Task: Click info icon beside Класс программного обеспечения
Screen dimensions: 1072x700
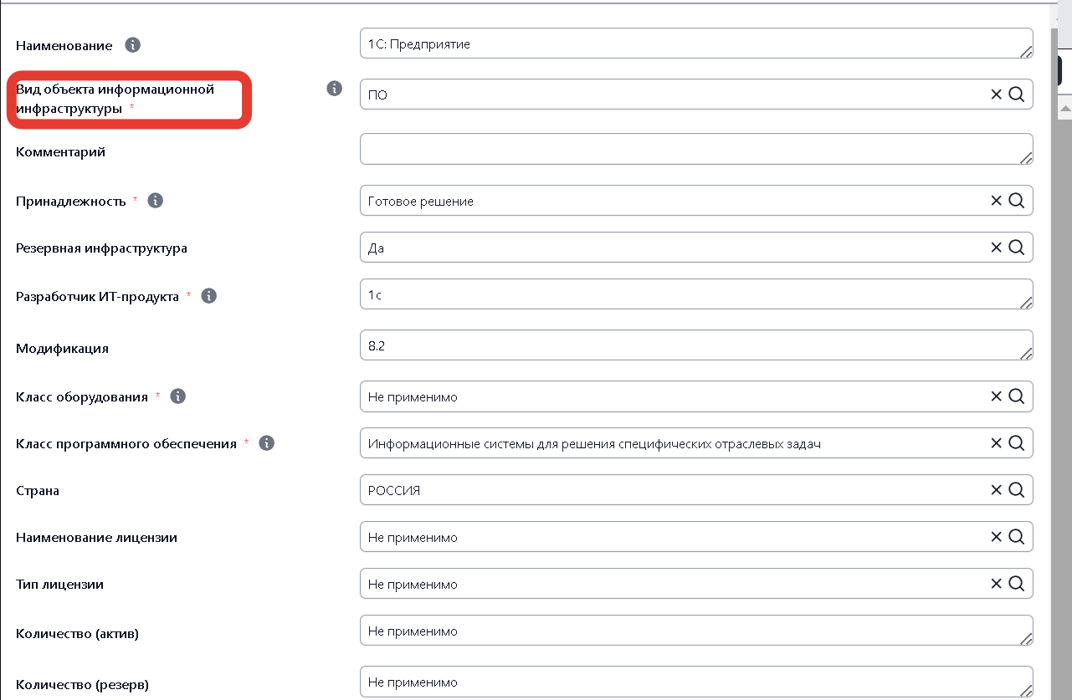Action: pyautogui.click(x=267, y=443)
